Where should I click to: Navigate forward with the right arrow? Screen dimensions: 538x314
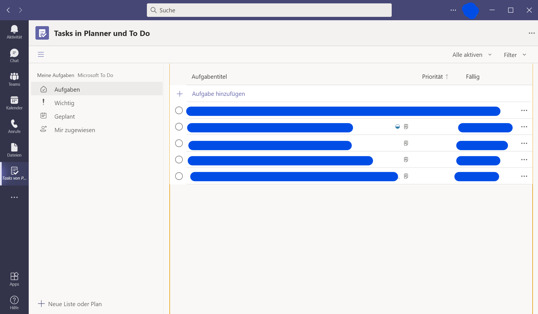(x=21, y=10)
